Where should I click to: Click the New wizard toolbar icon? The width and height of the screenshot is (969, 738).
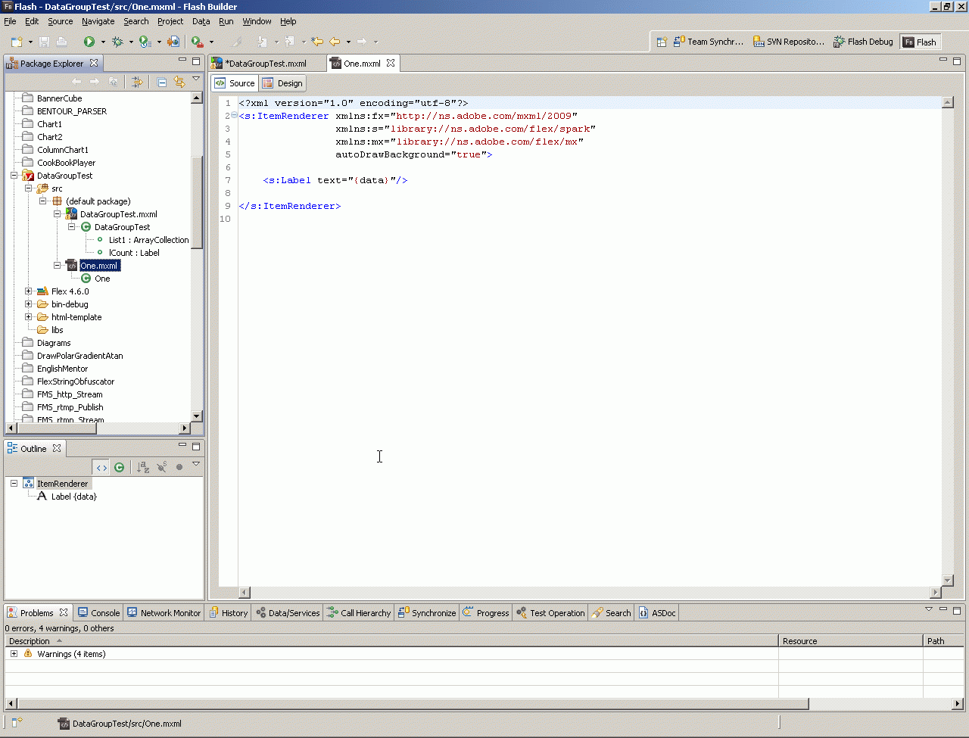click(x=17, y=42)
